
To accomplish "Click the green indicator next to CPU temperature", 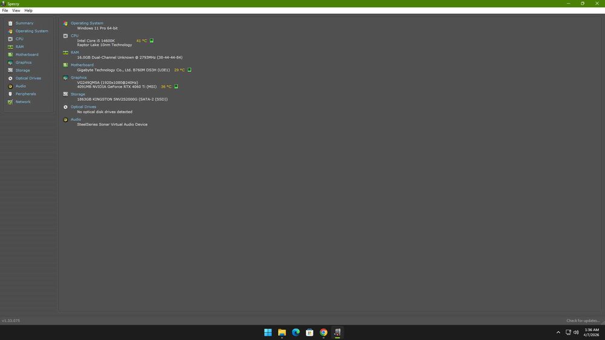I will (x=152, y=40).
